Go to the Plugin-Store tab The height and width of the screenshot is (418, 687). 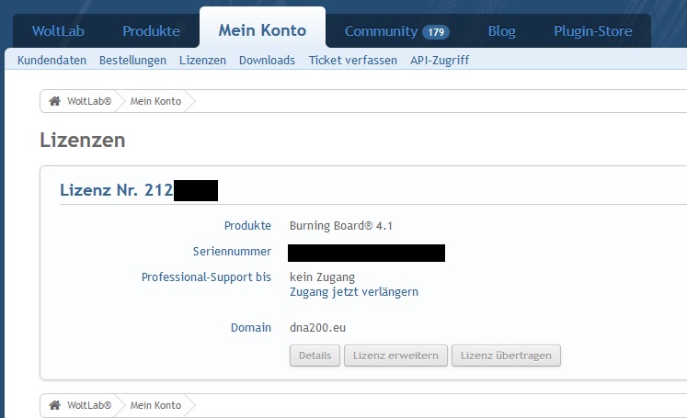tap(592, 31)
